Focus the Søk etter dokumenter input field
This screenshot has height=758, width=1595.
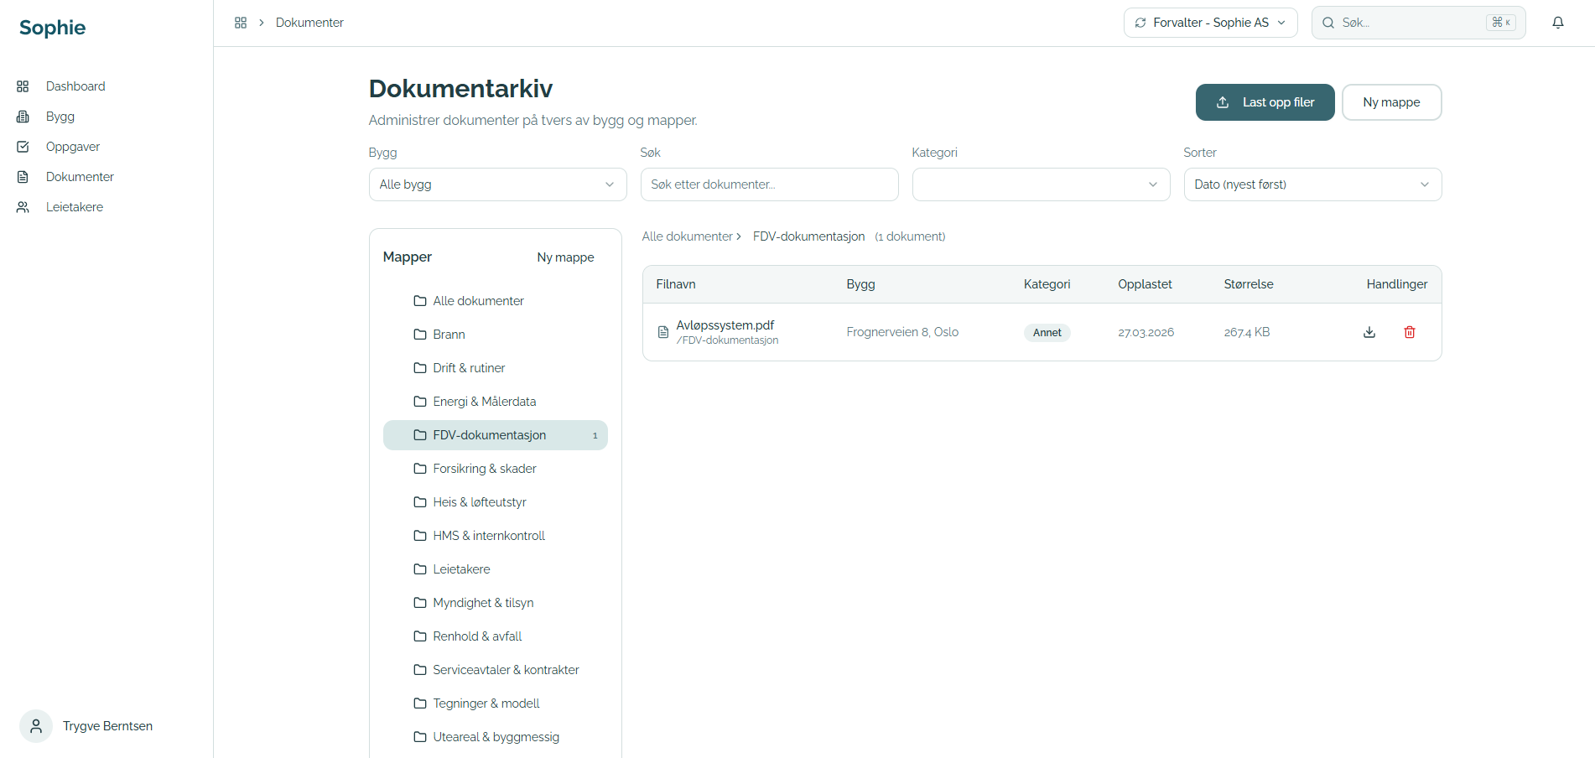tap(770, 184)
